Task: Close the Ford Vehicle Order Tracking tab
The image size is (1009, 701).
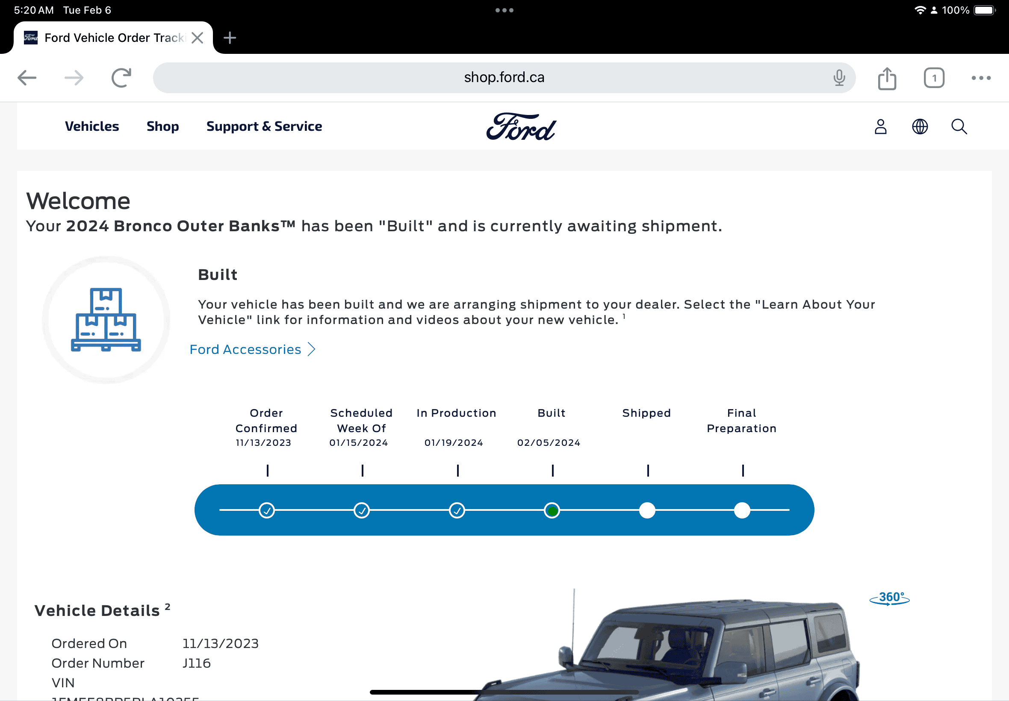Action: pyautogui.click(x=198, y=38)
